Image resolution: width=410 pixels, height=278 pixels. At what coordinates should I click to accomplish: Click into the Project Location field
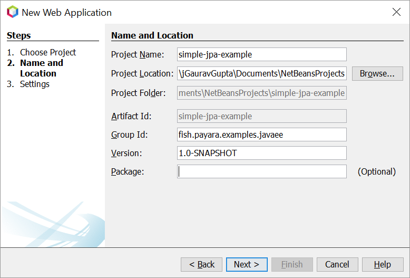(x=261, y=73)
